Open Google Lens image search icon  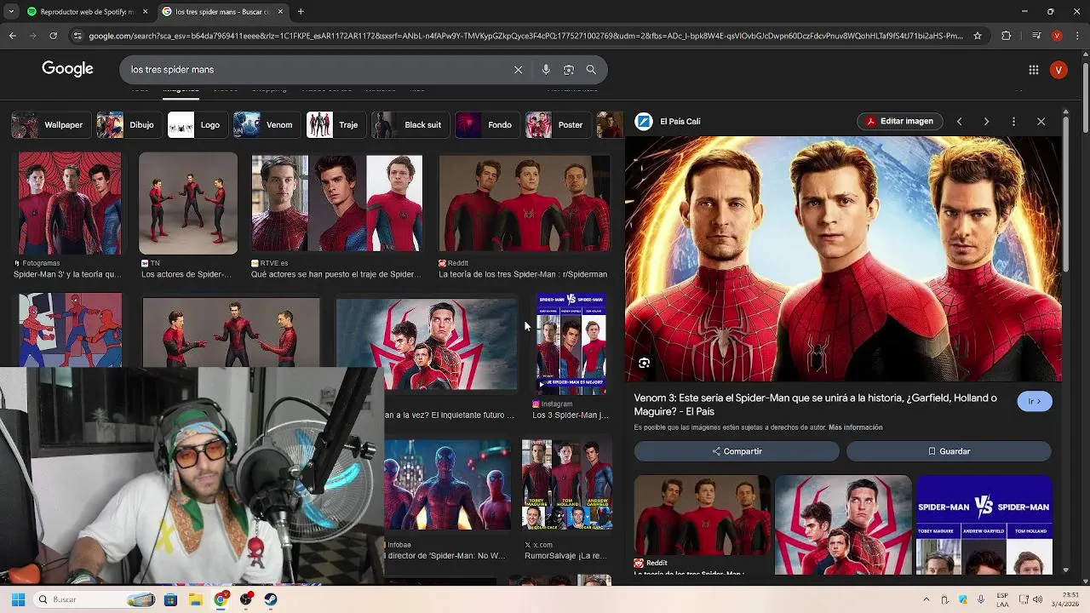point(569,70)
